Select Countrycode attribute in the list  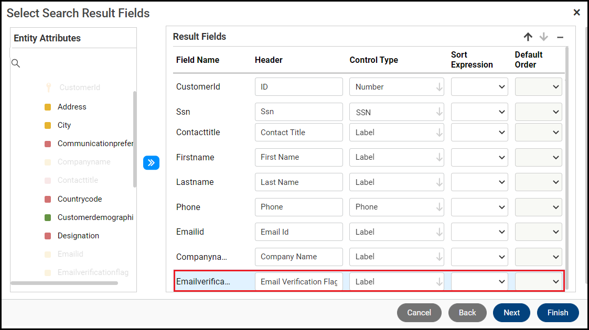80,199
